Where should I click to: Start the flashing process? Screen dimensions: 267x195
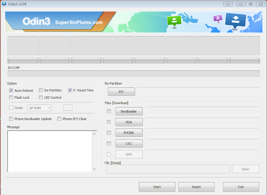pos(157,187)
